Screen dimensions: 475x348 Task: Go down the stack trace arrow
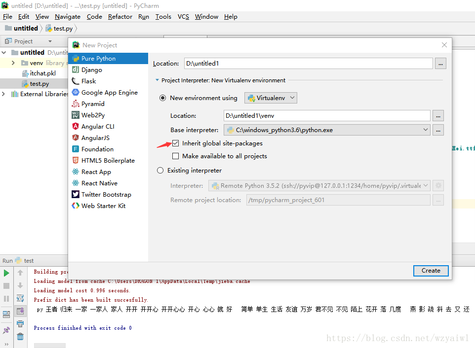[20, 285]
